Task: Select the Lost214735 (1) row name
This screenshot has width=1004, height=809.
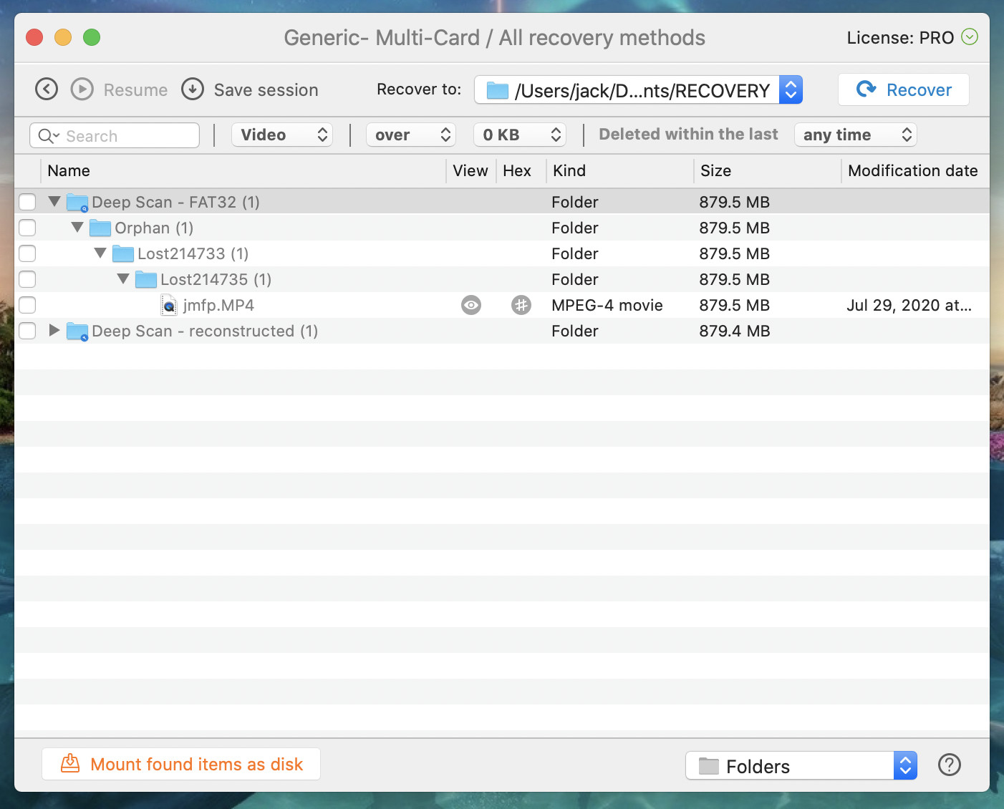Action: 216,279
